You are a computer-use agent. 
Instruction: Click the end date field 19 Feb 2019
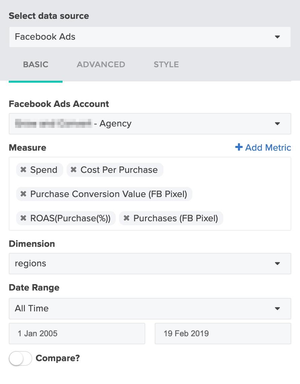pos(223,334)
